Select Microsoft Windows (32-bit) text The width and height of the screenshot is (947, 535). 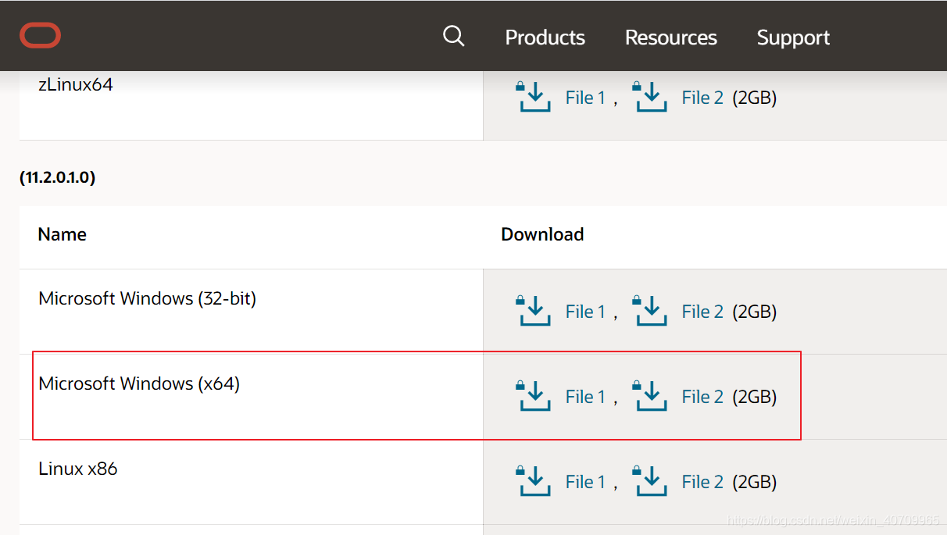tap(148, 298)
